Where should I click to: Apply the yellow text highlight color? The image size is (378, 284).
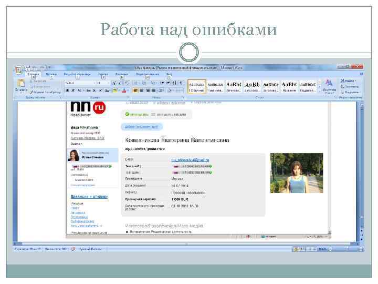pyautogui.click(x=115, y=90)
